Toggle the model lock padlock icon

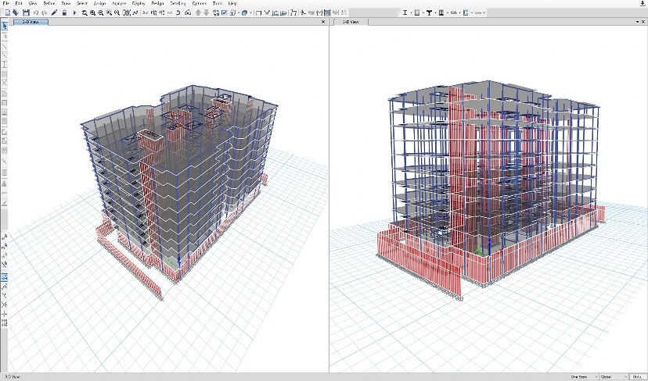64,13
